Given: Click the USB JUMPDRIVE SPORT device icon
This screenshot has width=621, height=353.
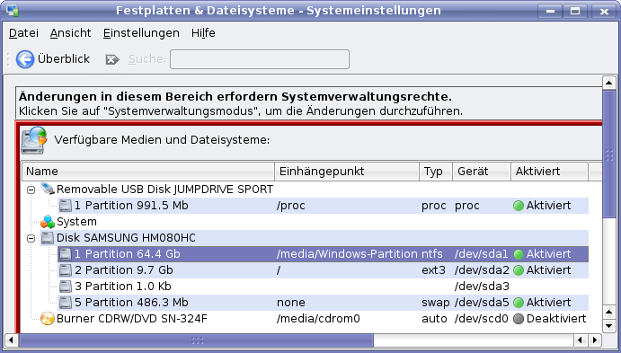Looking at the screenshot, I should [x=48, y=189].
